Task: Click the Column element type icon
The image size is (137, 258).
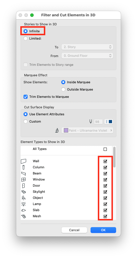Action: (24, 167)
